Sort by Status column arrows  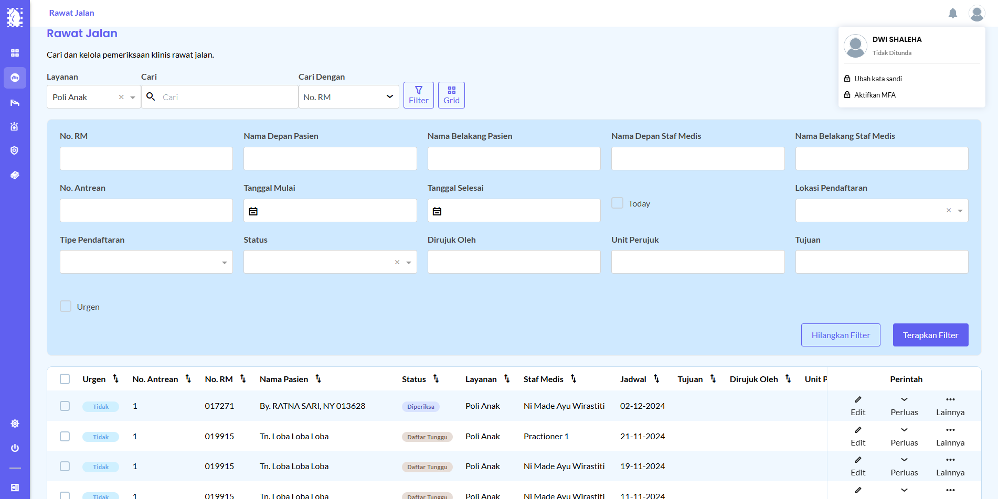[436, 378]
